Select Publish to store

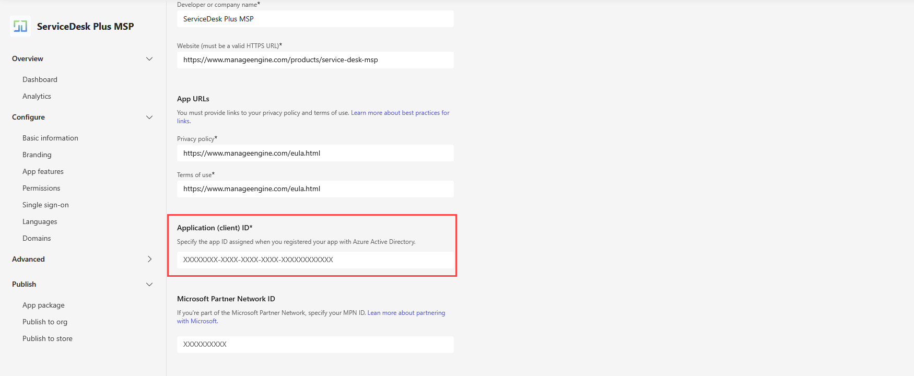(48, 338)
